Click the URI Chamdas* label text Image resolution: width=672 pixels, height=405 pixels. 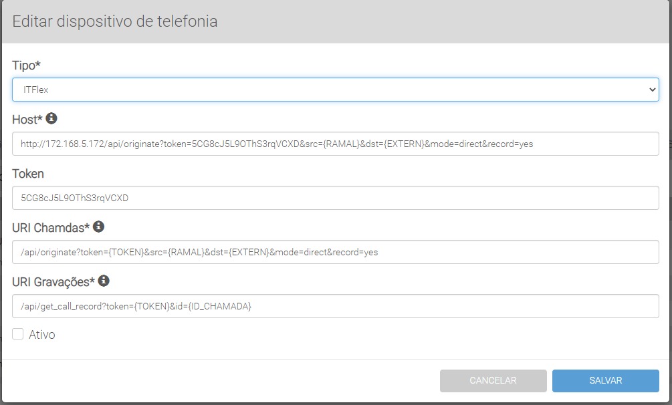(x=51, y=228)
